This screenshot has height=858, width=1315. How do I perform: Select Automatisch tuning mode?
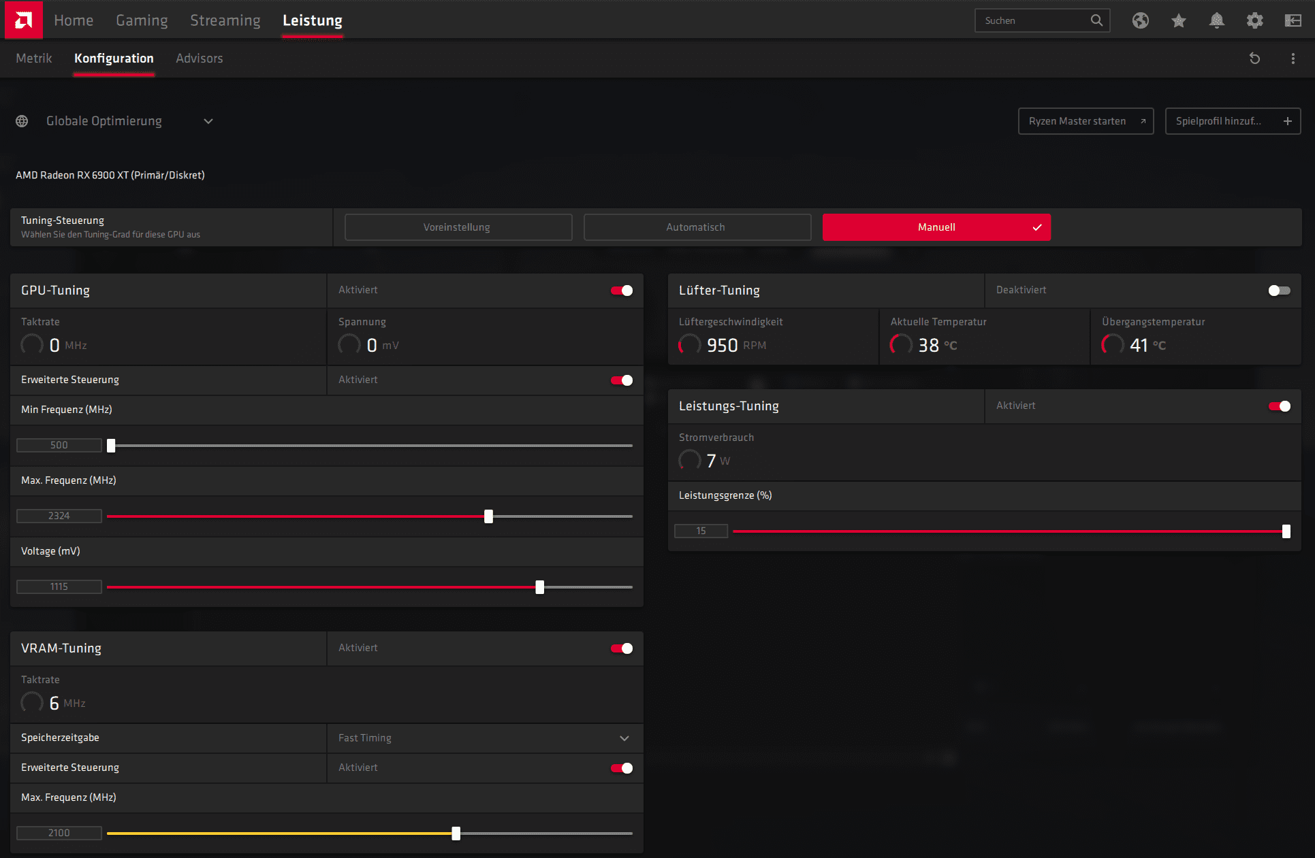coord(697,227)
